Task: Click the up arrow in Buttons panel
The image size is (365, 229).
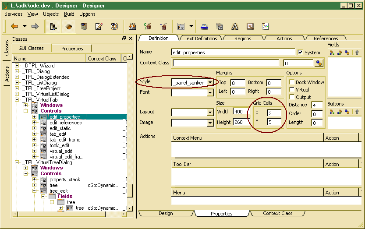Action: click(357, 112)
